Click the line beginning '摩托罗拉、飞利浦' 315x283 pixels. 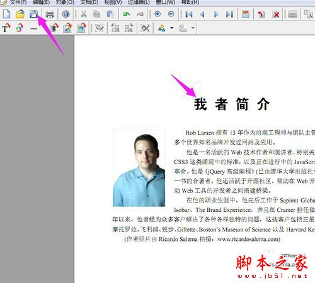click(x=214, y=230)
